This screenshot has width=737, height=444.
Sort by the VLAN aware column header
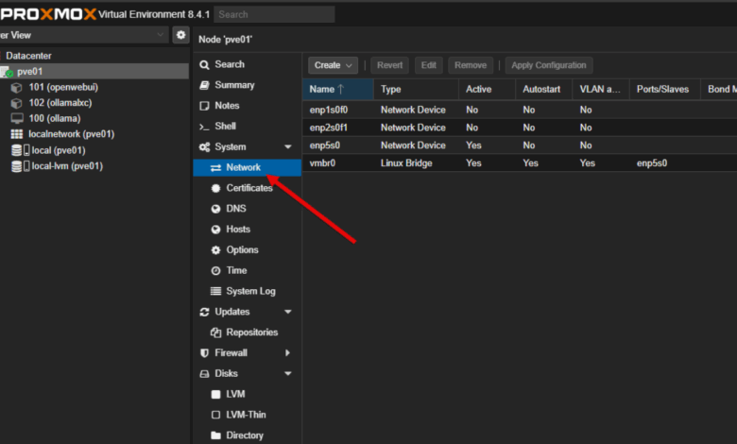pyautogui.click(x=601, y=89)
